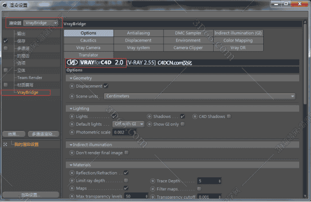Click the keyframe dot beside Filter maps

pos(152,189)
